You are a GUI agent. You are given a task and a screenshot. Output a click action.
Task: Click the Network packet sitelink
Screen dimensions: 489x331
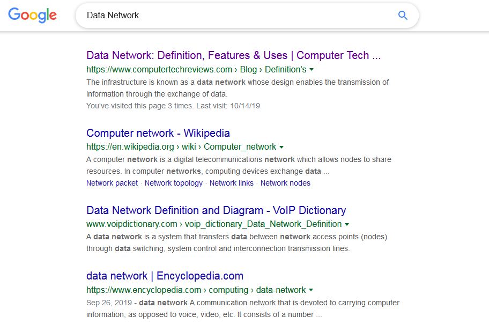pos(112,183)
